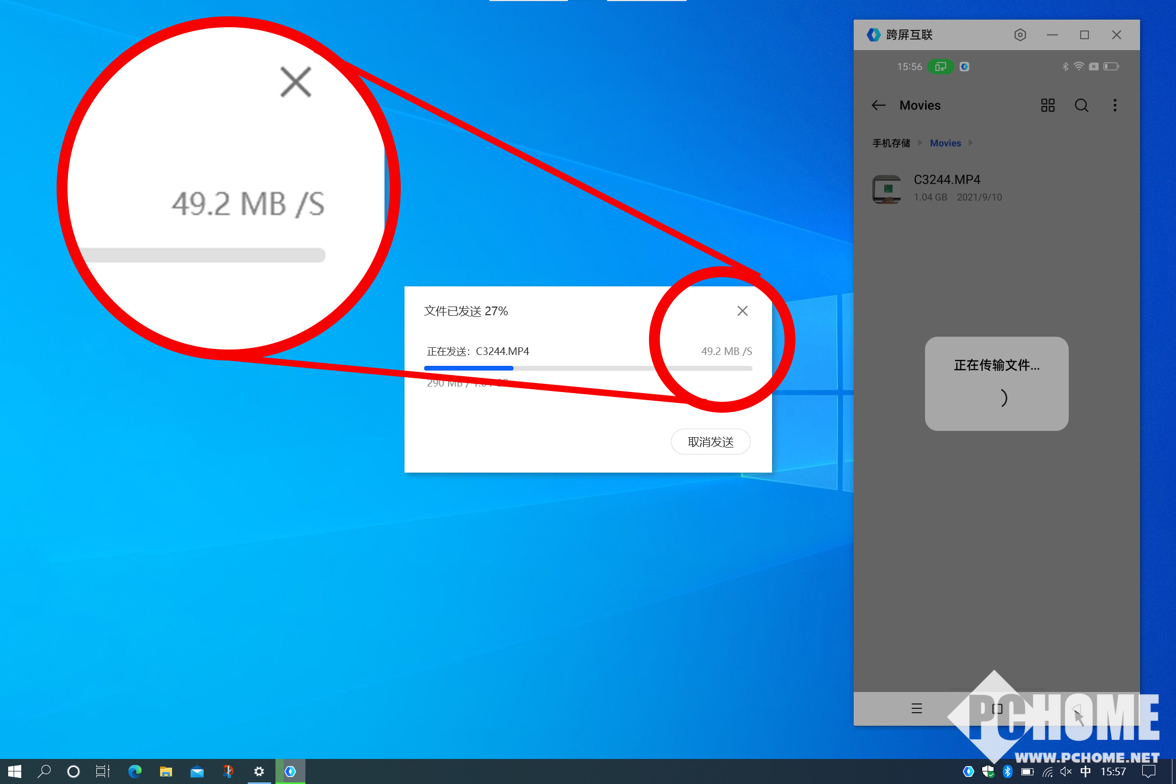Tap the green screen-casting status pill
The width and height of the screenshot is (1176, 784).
coord(940,66)
